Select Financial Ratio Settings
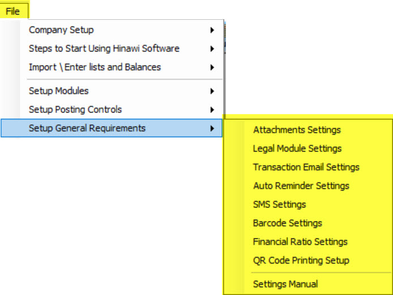This screenshot has width=393, height=295. [x=308, y=242]
